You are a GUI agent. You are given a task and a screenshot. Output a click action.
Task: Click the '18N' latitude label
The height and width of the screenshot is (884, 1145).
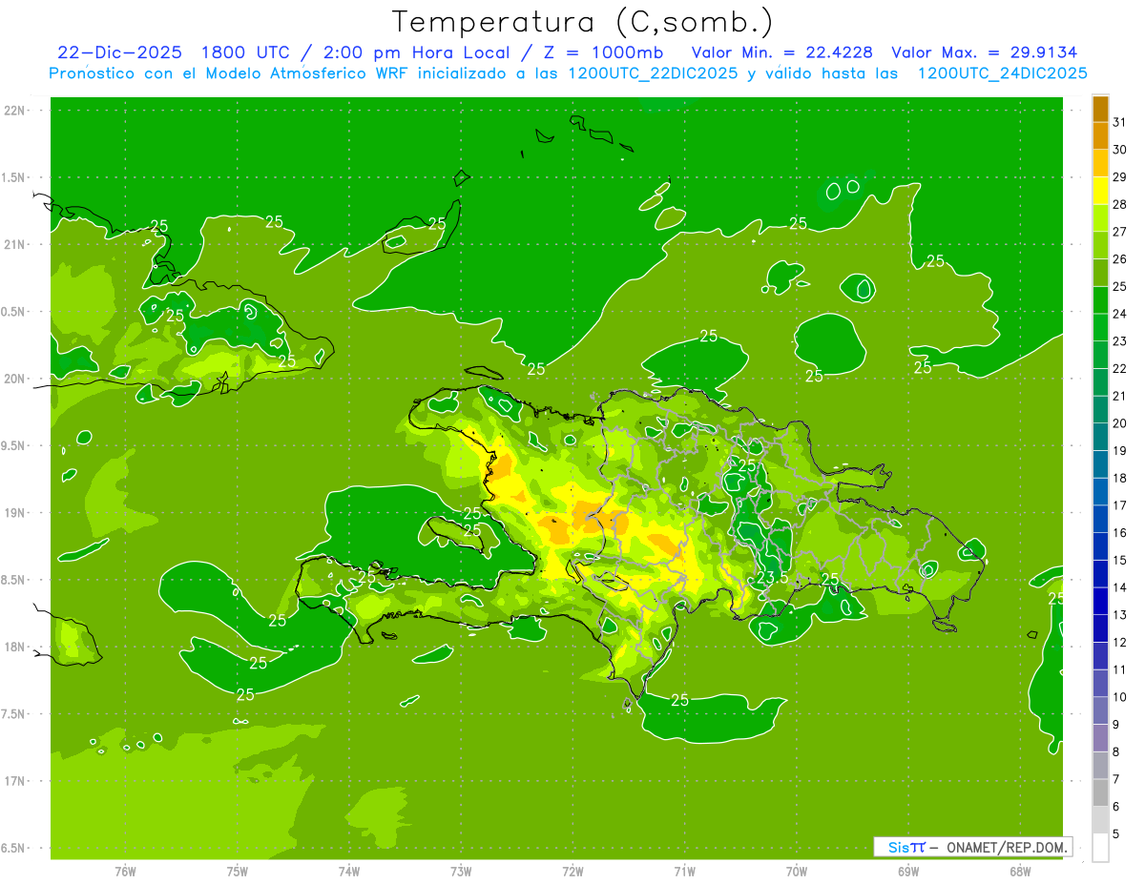pyautogui.click(x=14, y=647)
